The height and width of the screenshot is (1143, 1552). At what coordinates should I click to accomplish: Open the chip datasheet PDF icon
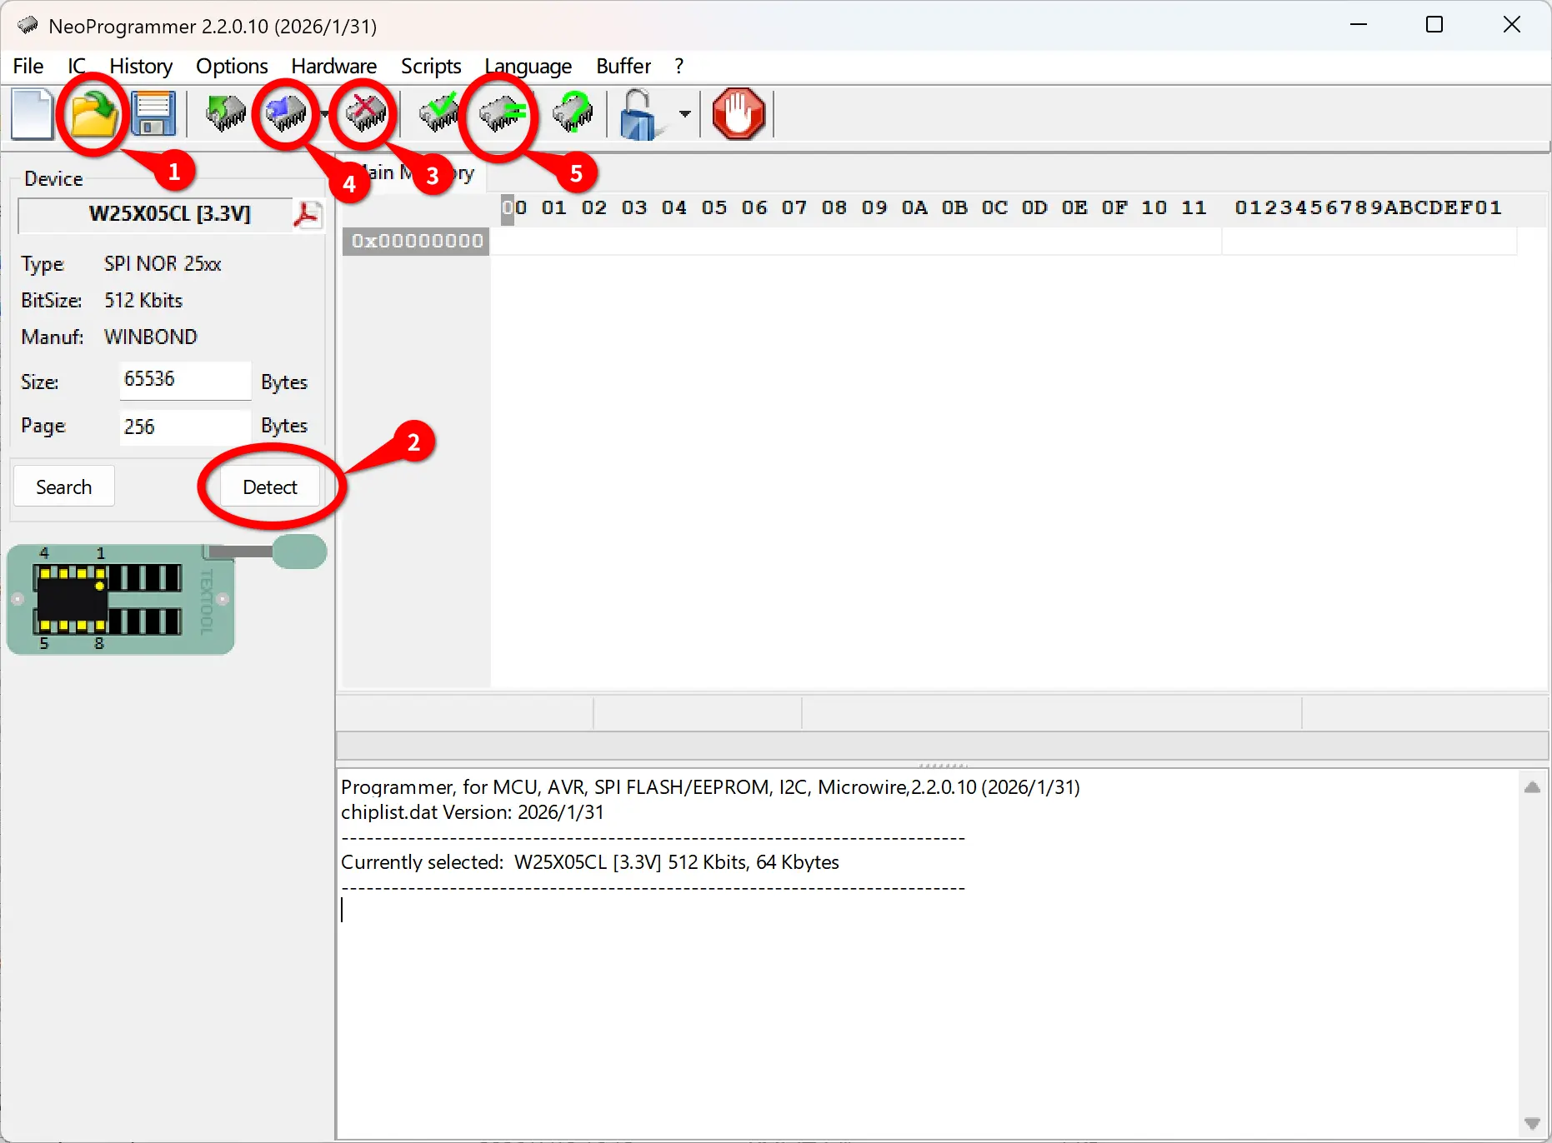coord(307,214)
